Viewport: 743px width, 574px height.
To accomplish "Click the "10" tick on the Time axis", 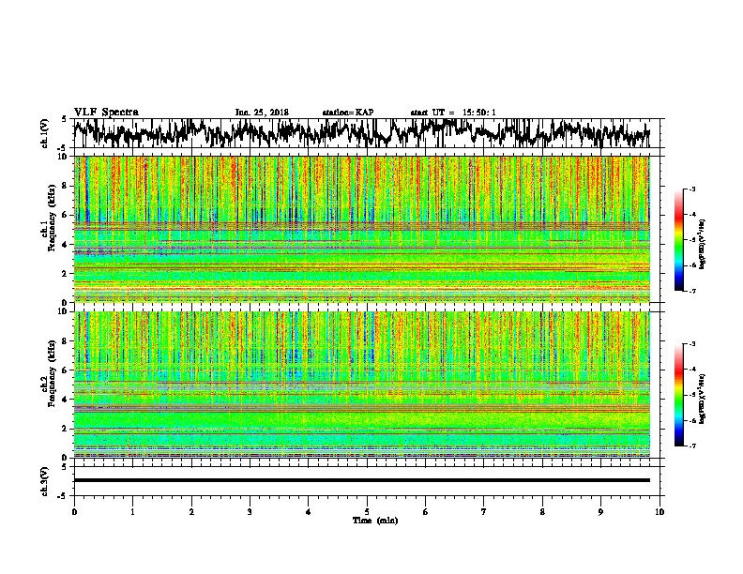I will [x=660, y=512].
